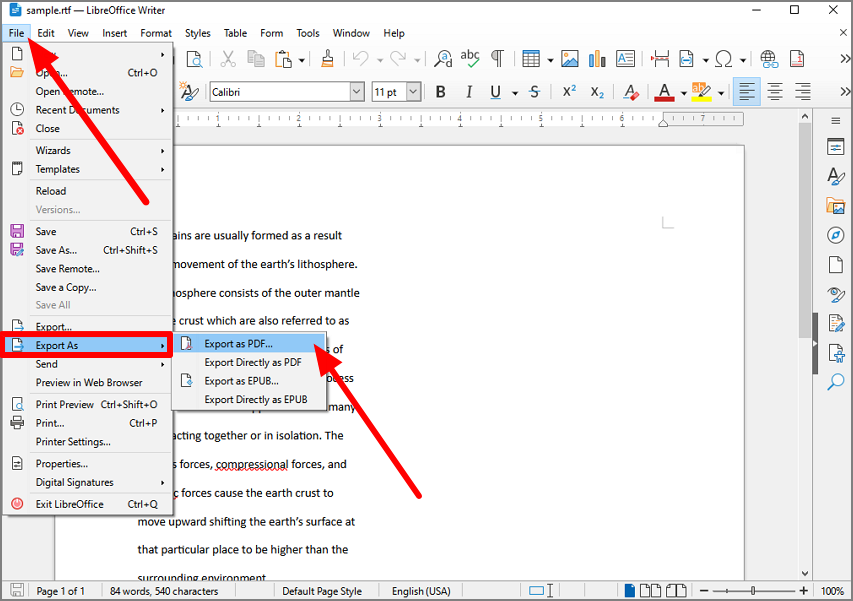Screen dimensions: 853x601
Task: Toggle Underline formatting button
Action: (x=495, y=92)
